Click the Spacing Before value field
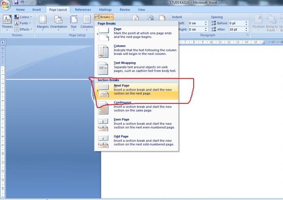Viewport: 283px width, 200px height. (x=236, y=23)
